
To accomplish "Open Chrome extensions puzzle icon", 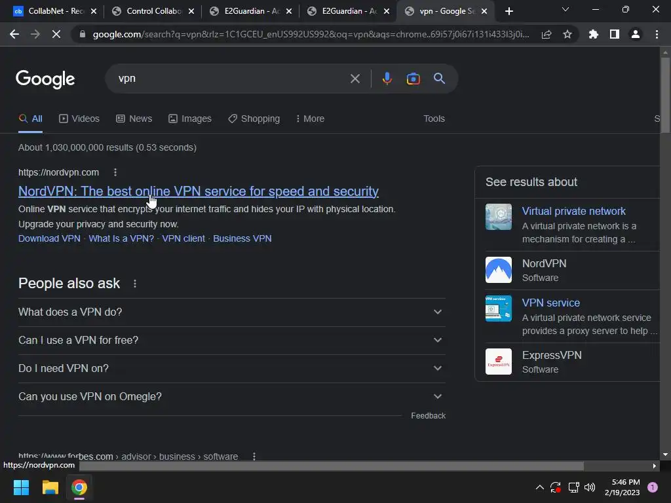I will tap(593, 34).
